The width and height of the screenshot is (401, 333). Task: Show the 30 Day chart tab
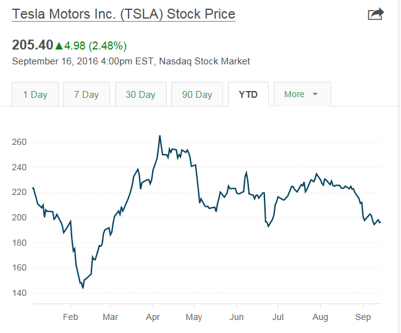[x=140, y=95]
